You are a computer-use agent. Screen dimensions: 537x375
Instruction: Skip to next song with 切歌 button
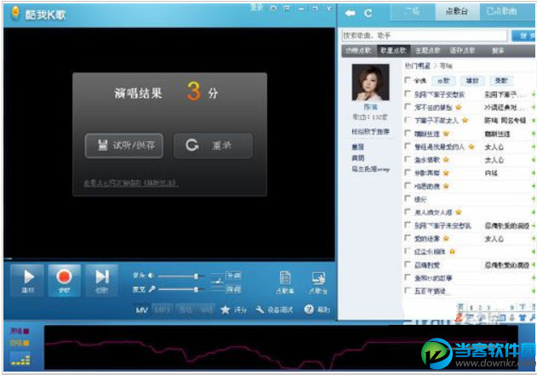click(x=102, y=280)
